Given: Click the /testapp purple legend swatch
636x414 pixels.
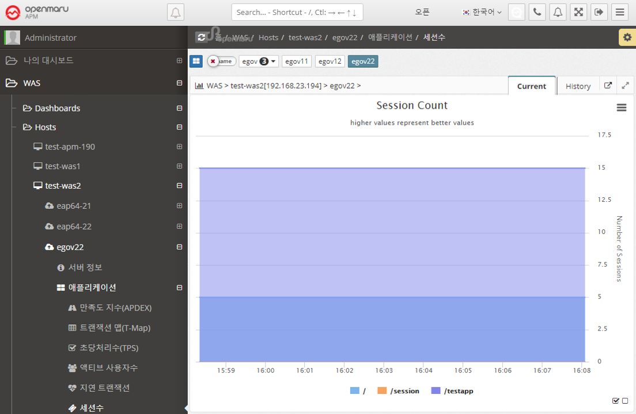Looking at the screenshot, I should click(436, 391).
